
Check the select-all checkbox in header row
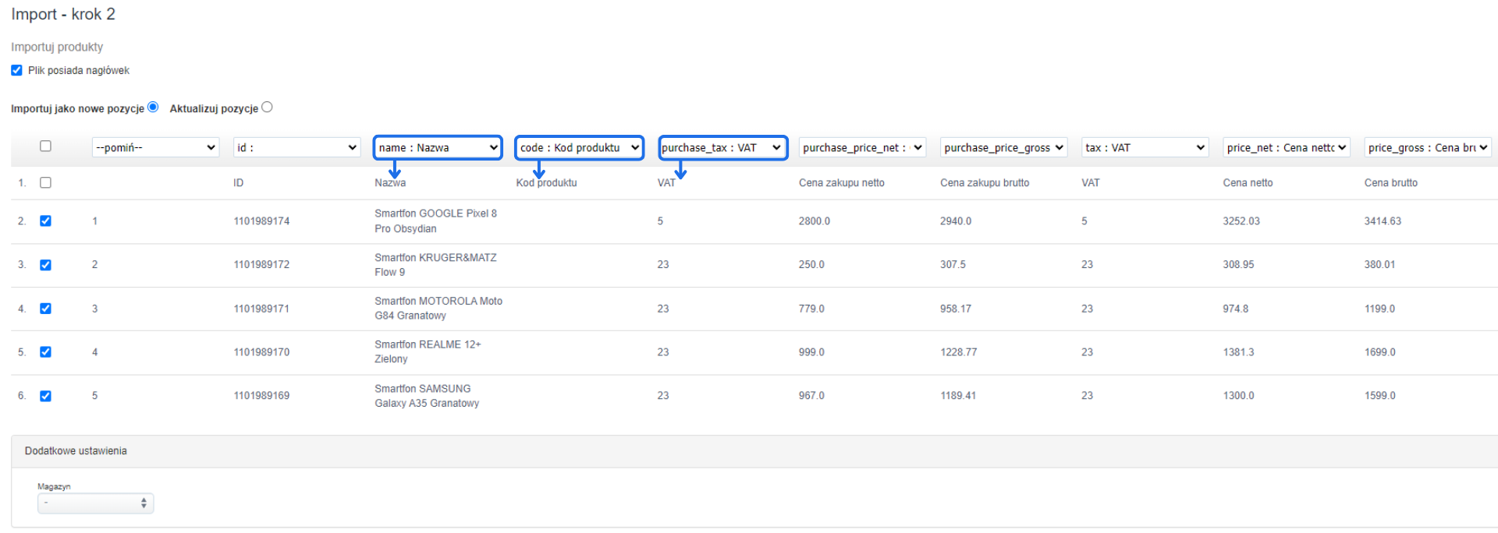pyautogui.click(x=45, y=146)
